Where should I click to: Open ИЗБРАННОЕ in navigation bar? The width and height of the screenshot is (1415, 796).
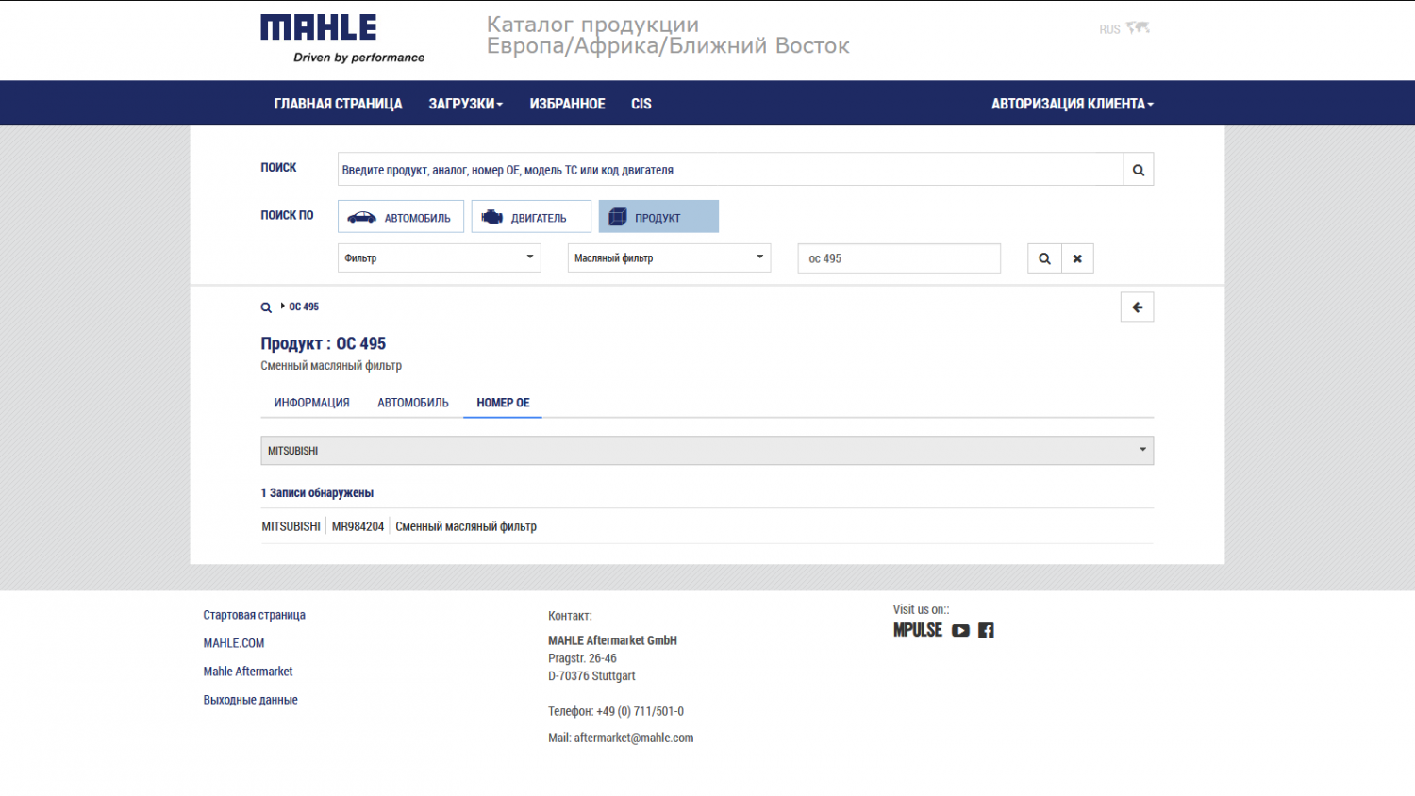click(567, 104)
